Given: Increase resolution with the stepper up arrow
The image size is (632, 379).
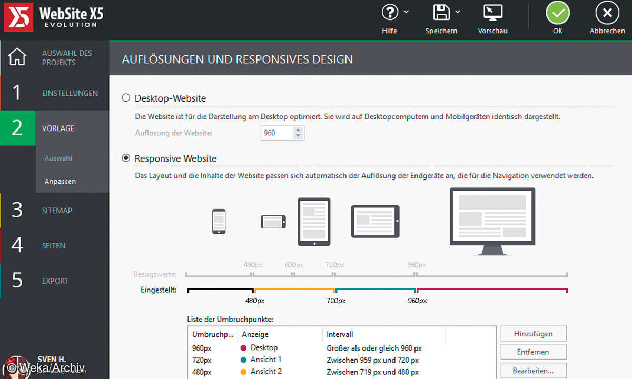Looking at the screenshot, I should [x=299, y=129].
